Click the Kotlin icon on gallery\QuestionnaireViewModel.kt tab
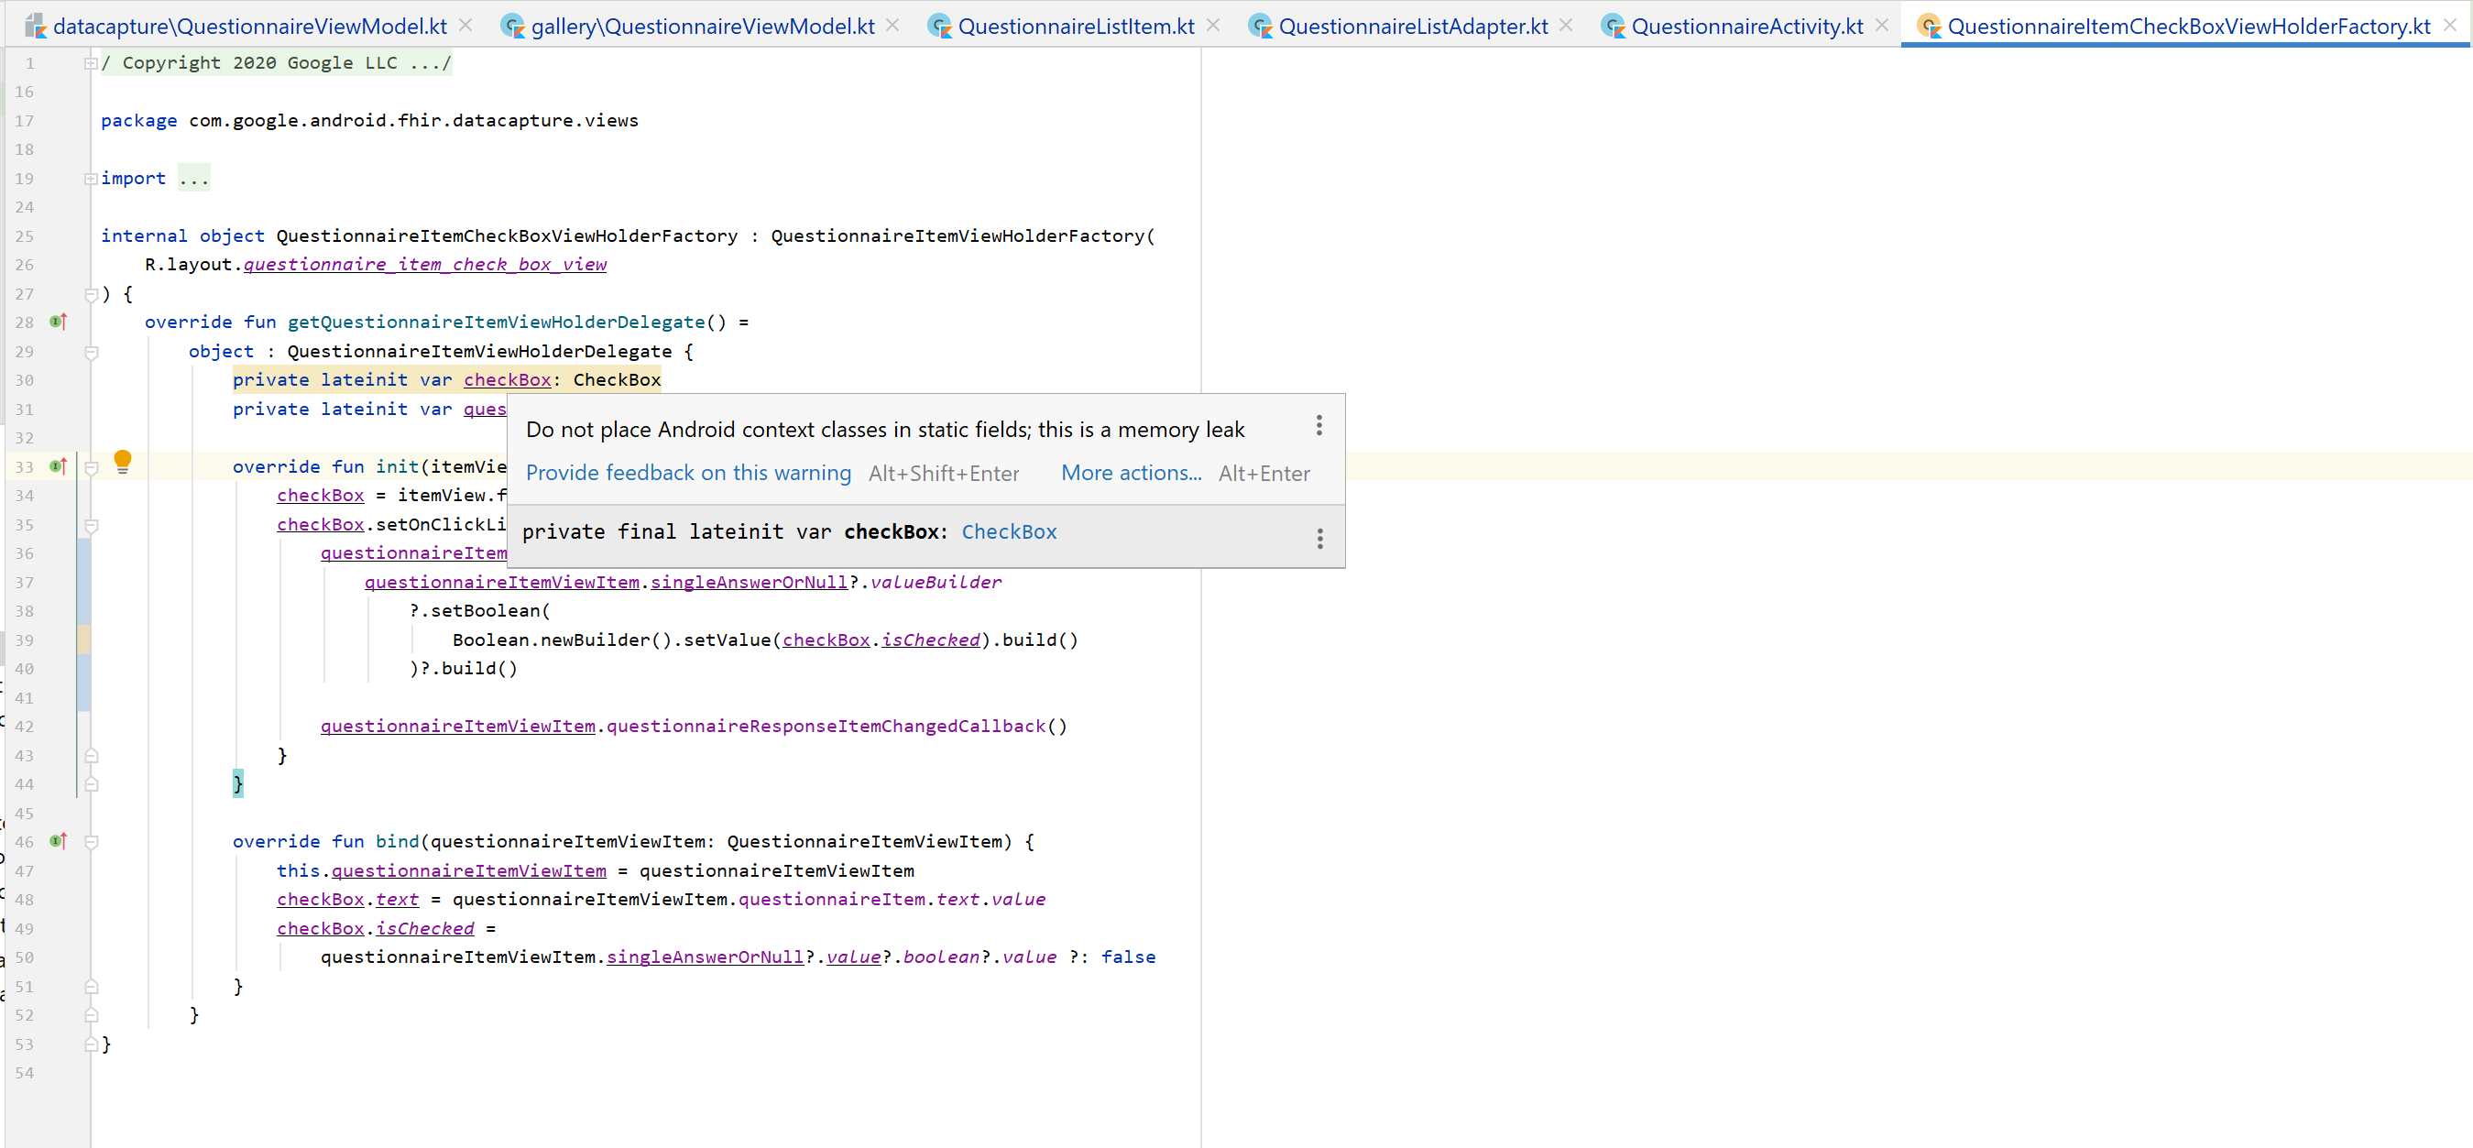The width and height of the screenshot is (2473, 1148). [516, 26]
